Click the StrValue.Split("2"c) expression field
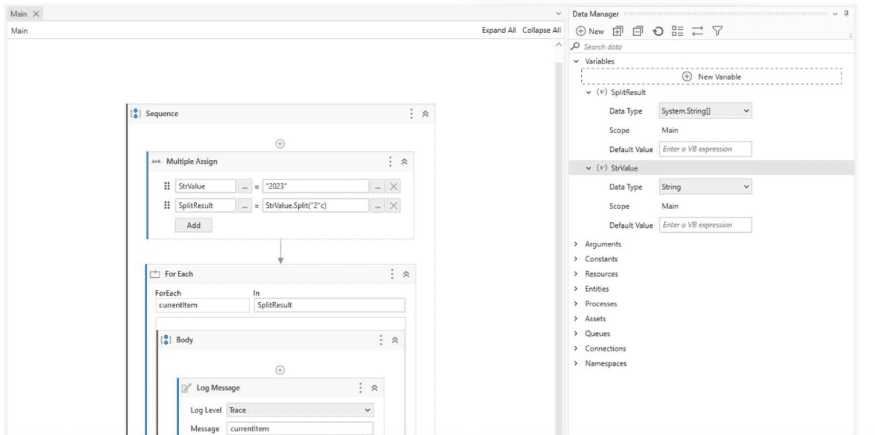This screenshot has height=435, width=875. 316,206
